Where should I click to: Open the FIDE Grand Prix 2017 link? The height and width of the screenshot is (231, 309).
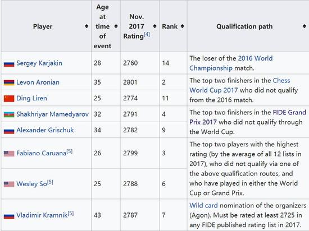point(248,117)
